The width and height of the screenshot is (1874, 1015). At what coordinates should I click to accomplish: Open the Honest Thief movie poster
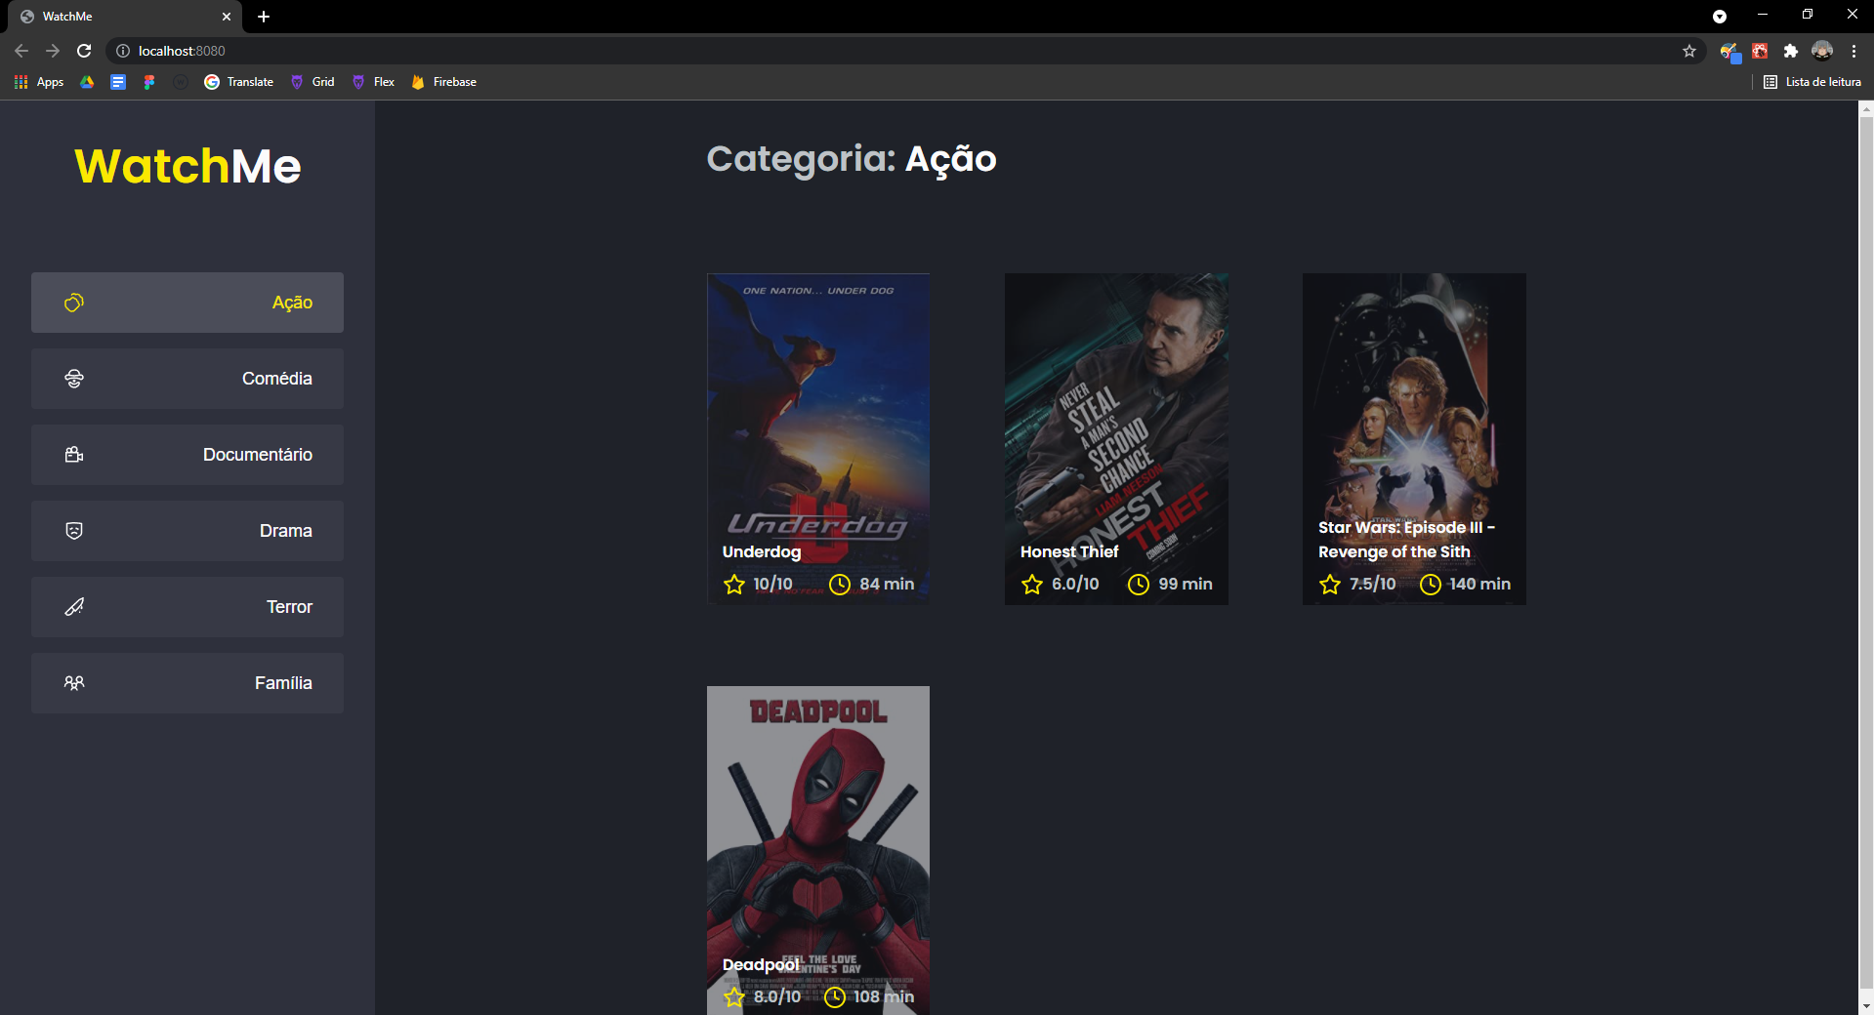tap(1116, 439)
